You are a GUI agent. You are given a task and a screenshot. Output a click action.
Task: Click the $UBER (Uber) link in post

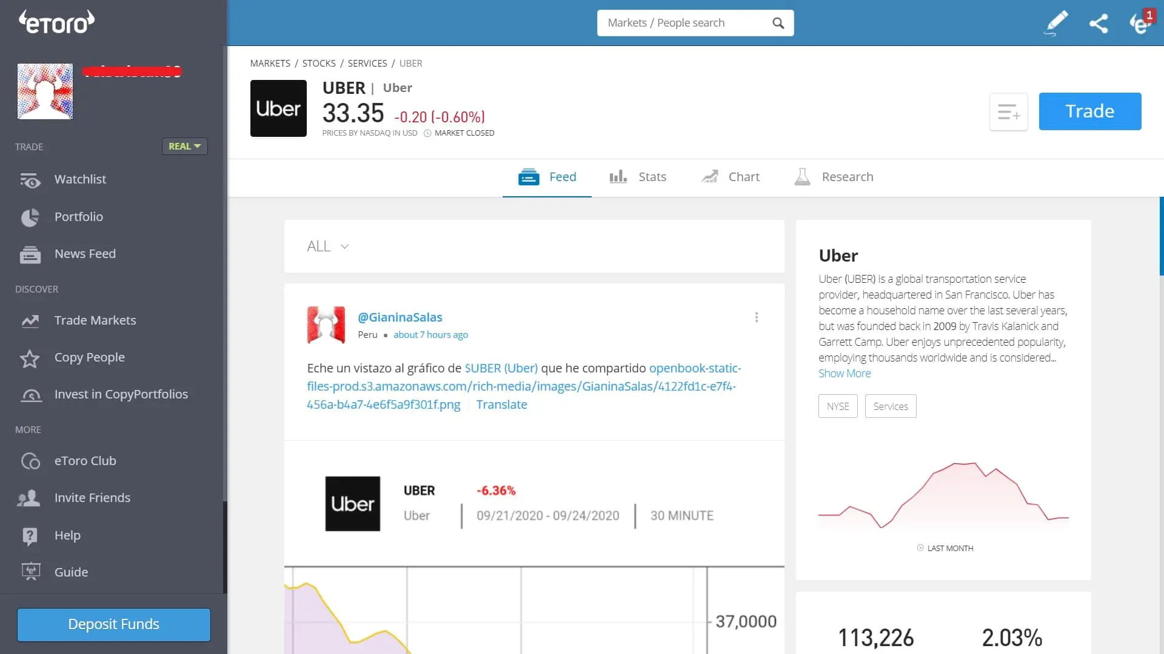click(501, 368)
